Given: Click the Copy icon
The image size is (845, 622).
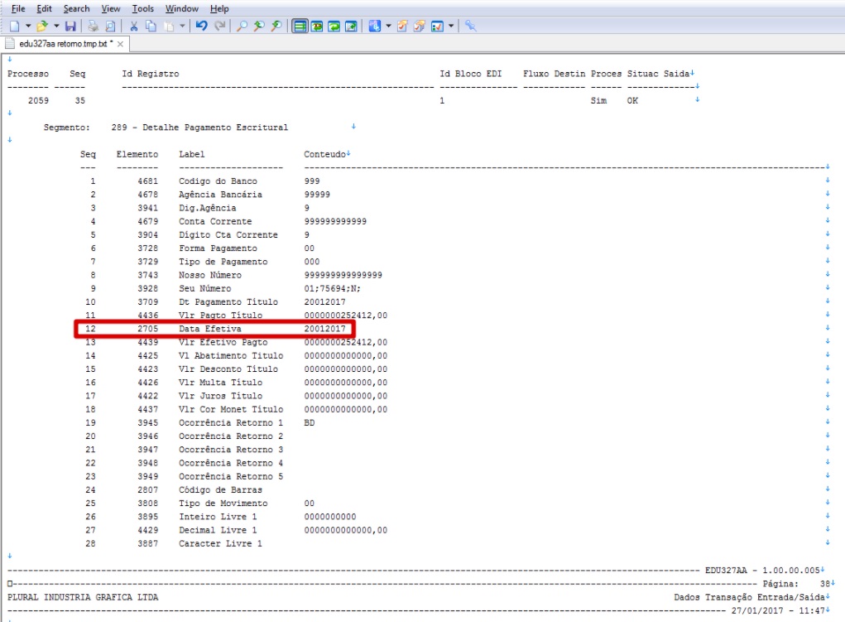Looking at the screenshot, I should click(151, 26).
